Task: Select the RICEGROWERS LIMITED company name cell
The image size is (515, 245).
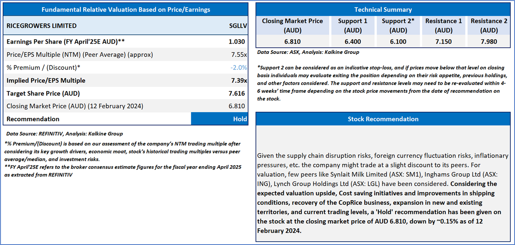Action: point(42,26)
